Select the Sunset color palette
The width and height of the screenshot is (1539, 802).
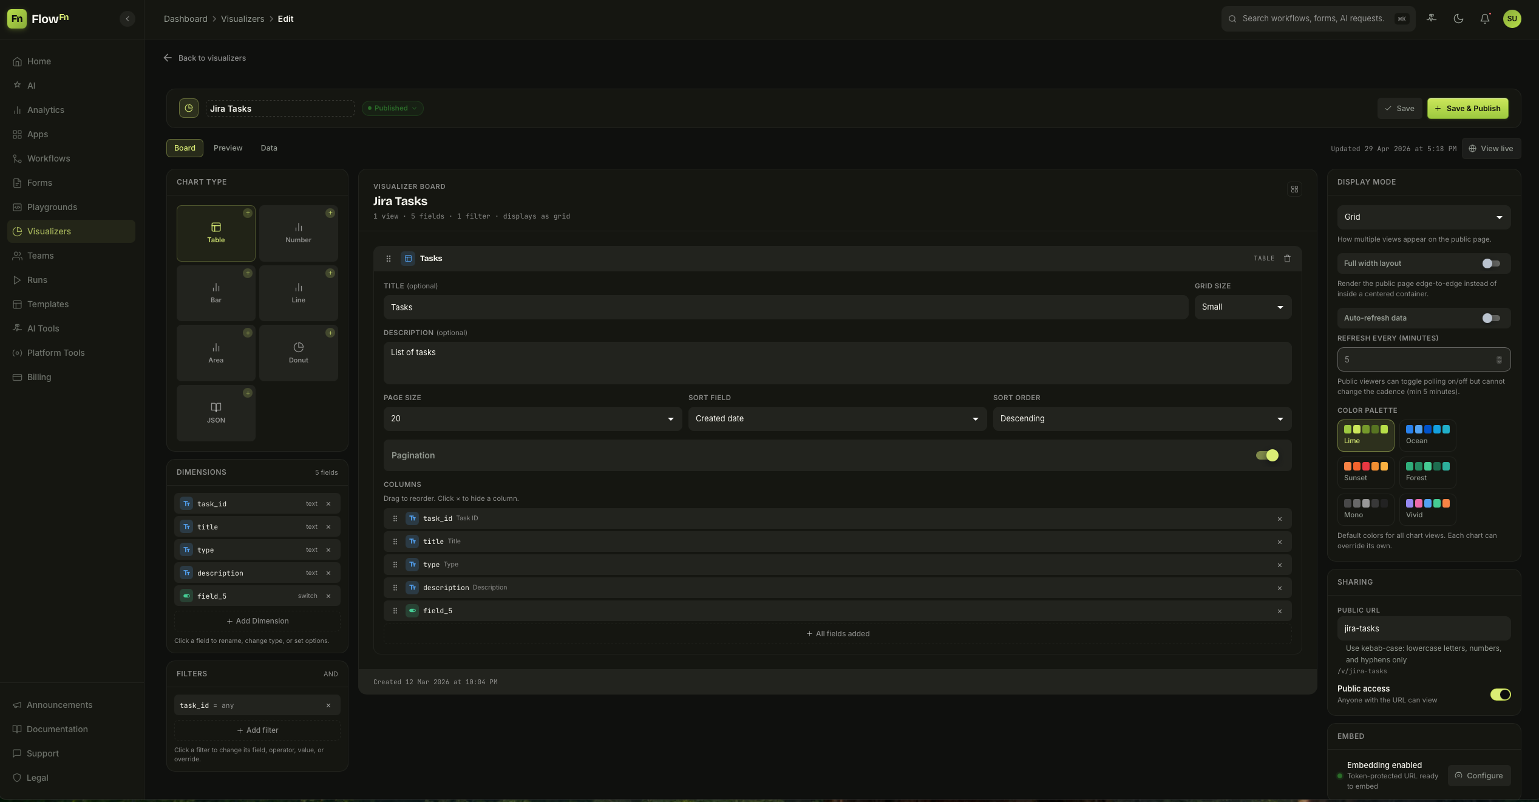click(1365, 472)
